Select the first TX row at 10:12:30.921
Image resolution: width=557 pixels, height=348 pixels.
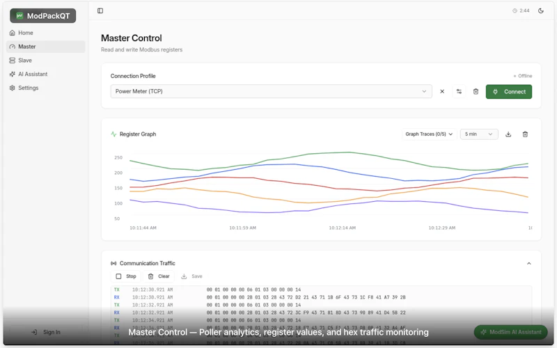click(321, 290)
